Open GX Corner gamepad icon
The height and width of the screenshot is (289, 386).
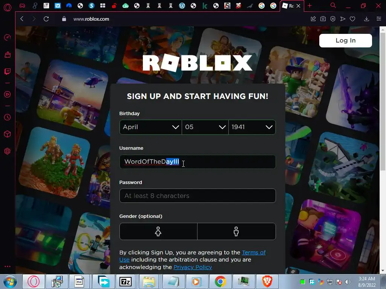(22, 6)
